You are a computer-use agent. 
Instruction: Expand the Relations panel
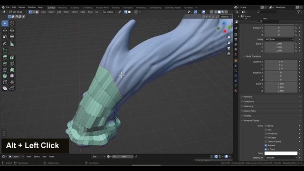248,97
